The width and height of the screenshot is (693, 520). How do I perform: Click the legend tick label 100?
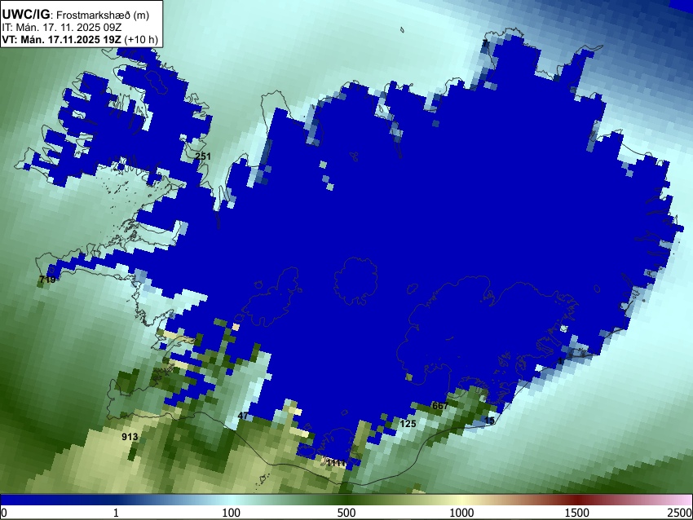232,513
